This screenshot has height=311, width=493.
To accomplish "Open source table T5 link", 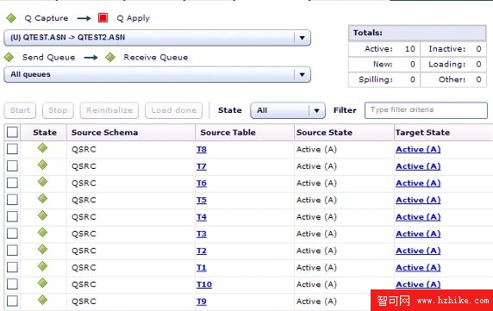I will pyautogui.click(x=202, y=200).
